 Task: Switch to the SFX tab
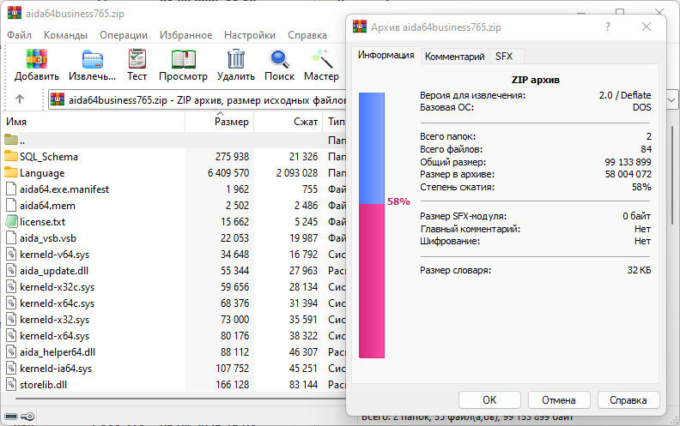[504, 57]
